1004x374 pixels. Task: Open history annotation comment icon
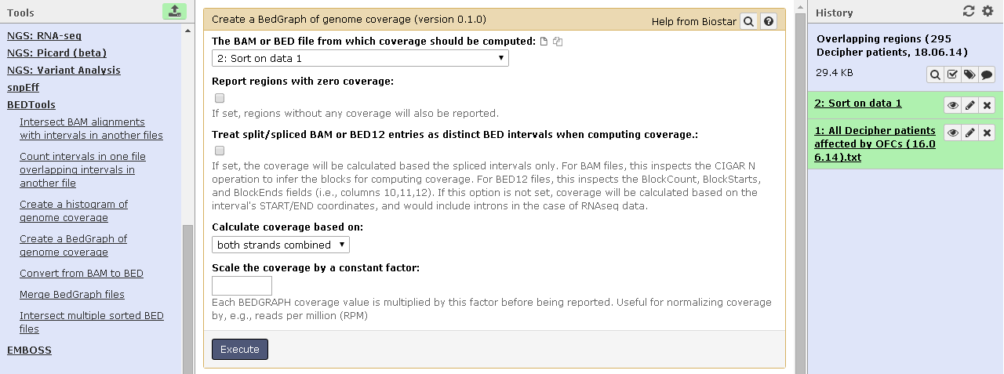click(987, 74)
